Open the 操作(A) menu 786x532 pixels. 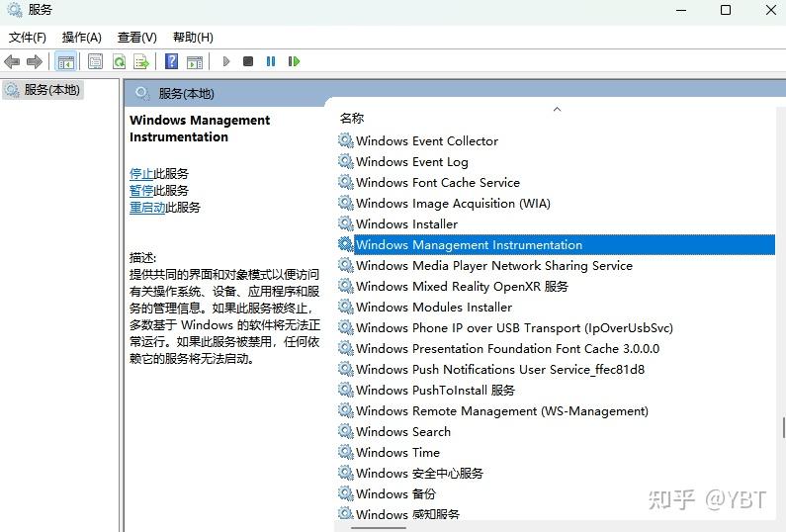click(82, 37)
